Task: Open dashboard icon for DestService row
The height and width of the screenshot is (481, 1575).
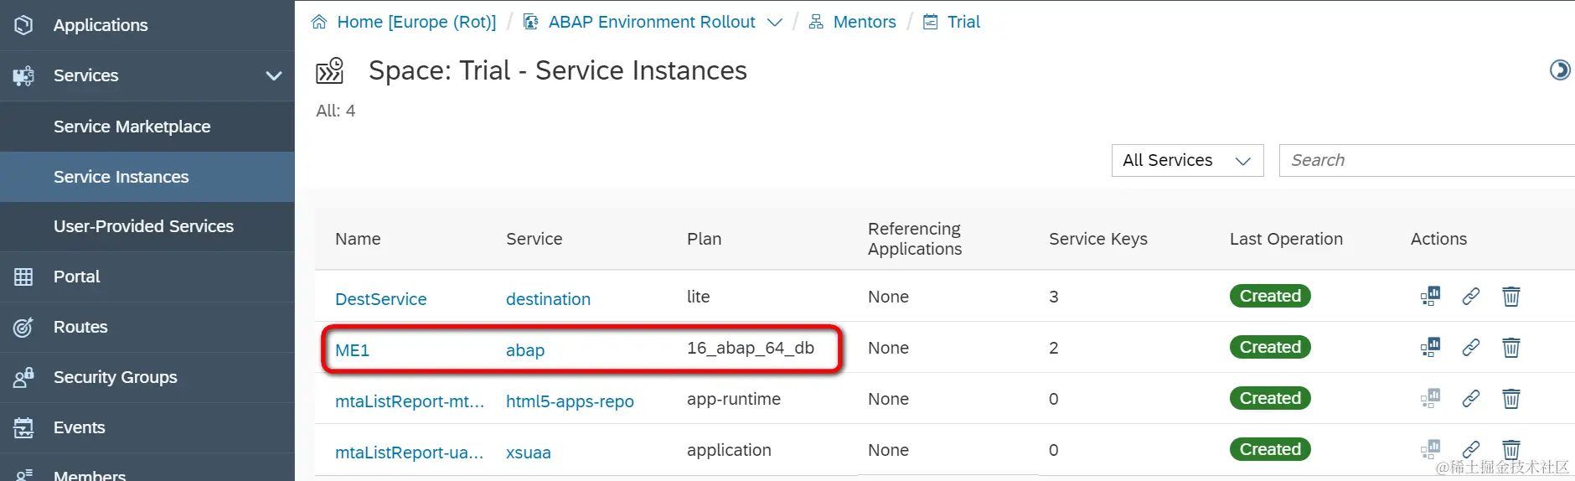Action: click(1430, 296)
